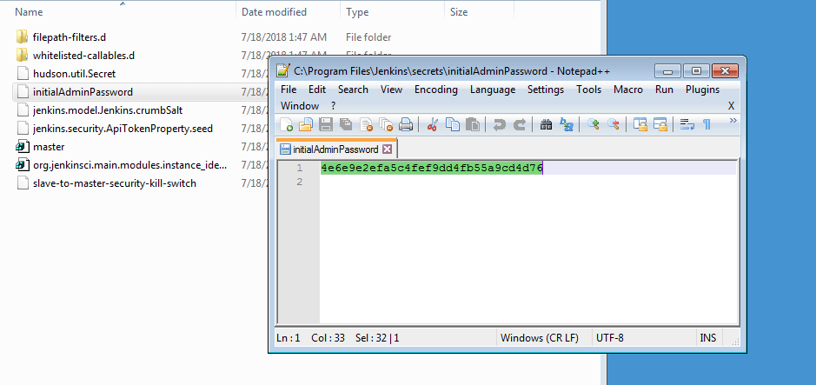Open the Search menu
816x385 pixels.
[353, 90]
